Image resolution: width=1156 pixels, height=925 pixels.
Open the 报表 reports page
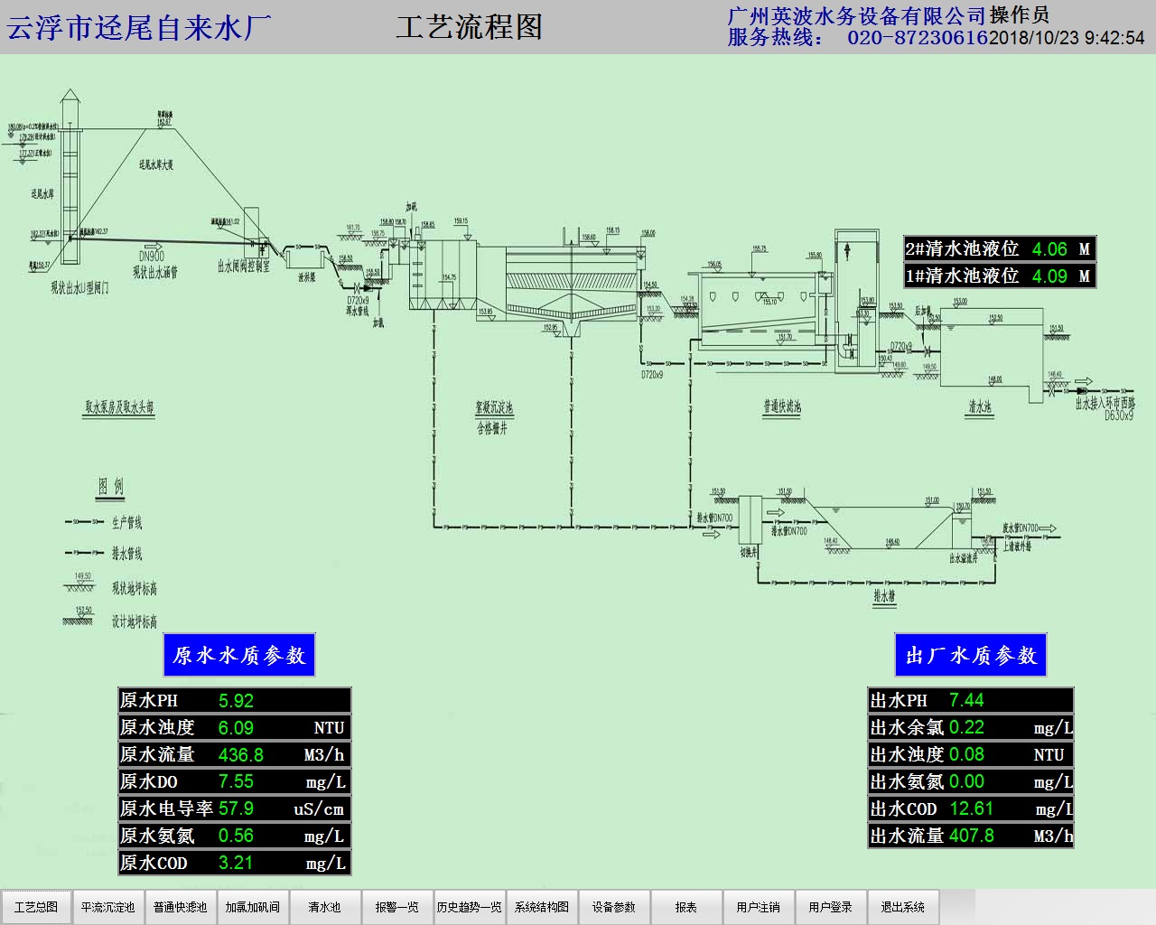pos(686,907)
